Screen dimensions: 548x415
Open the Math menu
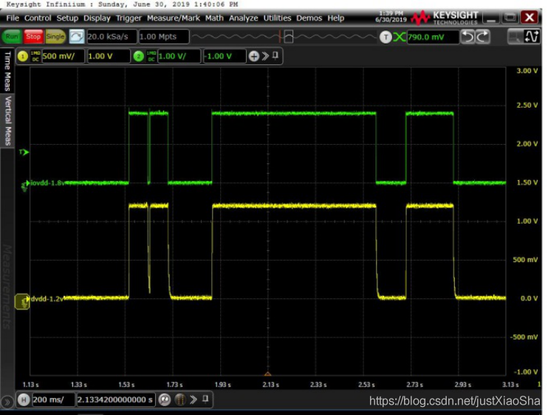click(214, 18)
